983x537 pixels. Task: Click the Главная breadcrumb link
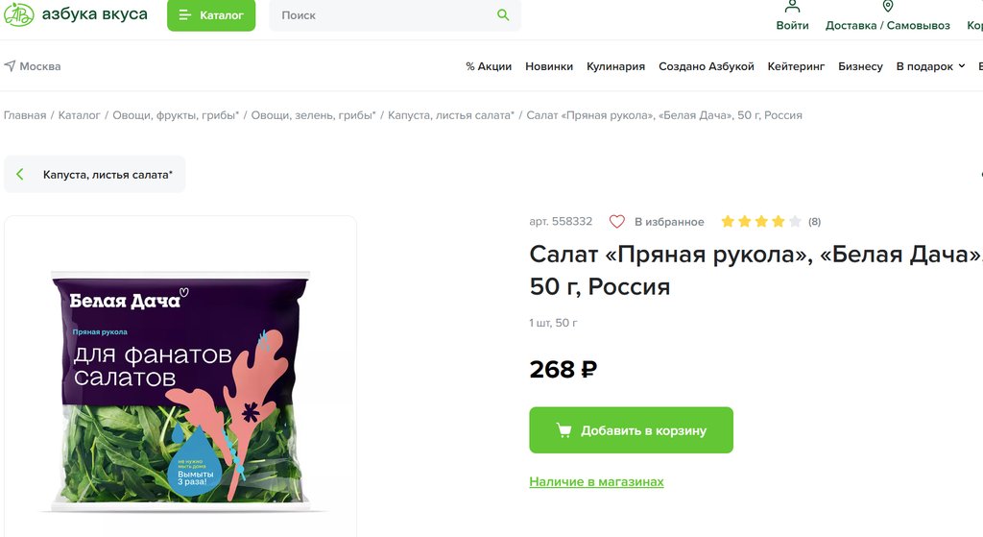(x=25, y=115)
